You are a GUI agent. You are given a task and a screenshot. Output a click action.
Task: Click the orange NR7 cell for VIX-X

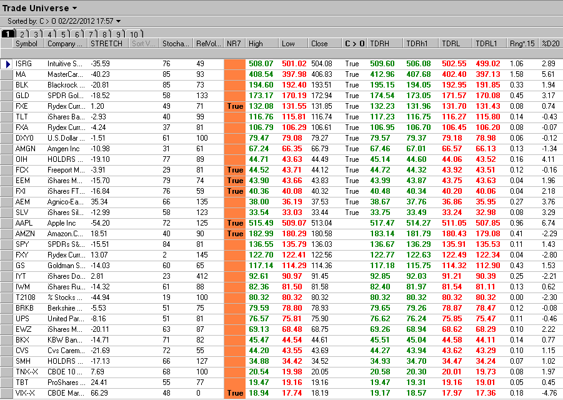234,393
